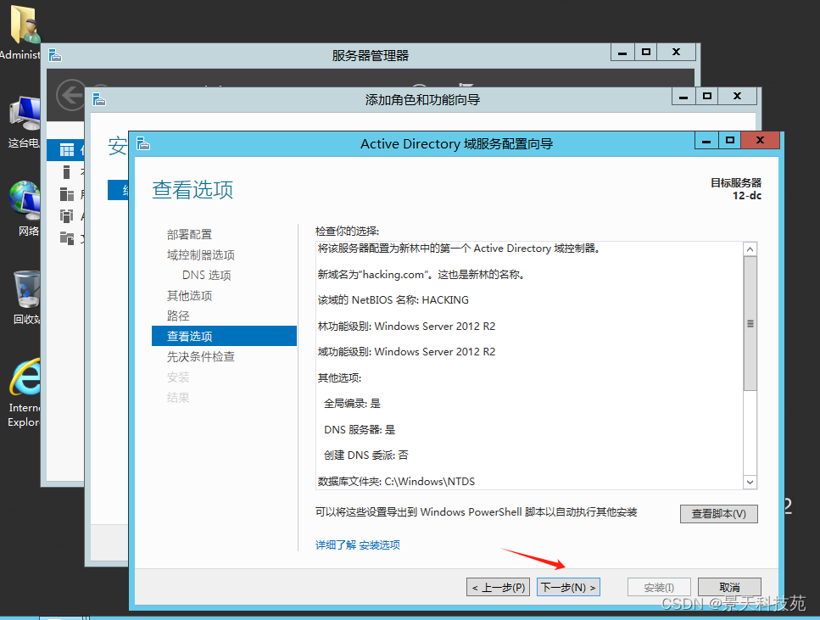The height and width of the screenshot is (620, 820).
Task: Click the greyed-out 安装(I) button
Action: click(x=659, y=587)
